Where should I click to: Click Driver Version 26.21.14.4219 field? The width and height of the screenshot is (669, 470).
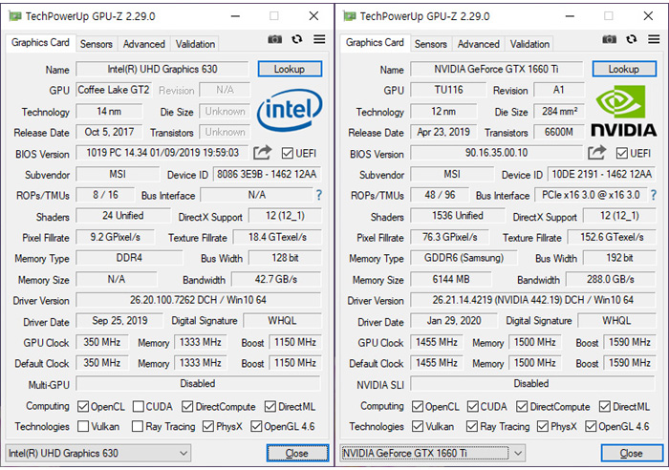point(533,300)
